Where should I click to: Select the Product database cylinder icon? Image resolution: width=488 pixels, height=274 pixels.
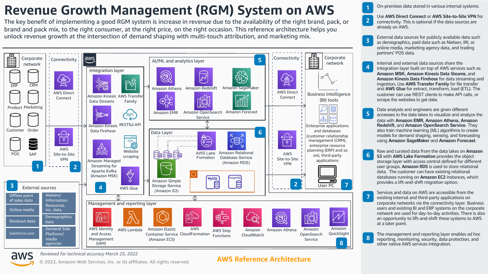[x=15, y=98]
